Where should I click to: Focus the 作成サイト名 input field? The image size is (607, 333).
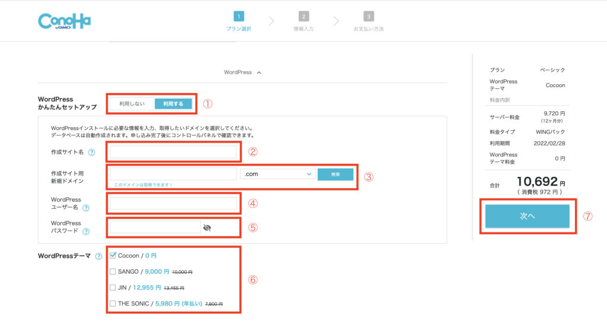[x=173, y=152]
